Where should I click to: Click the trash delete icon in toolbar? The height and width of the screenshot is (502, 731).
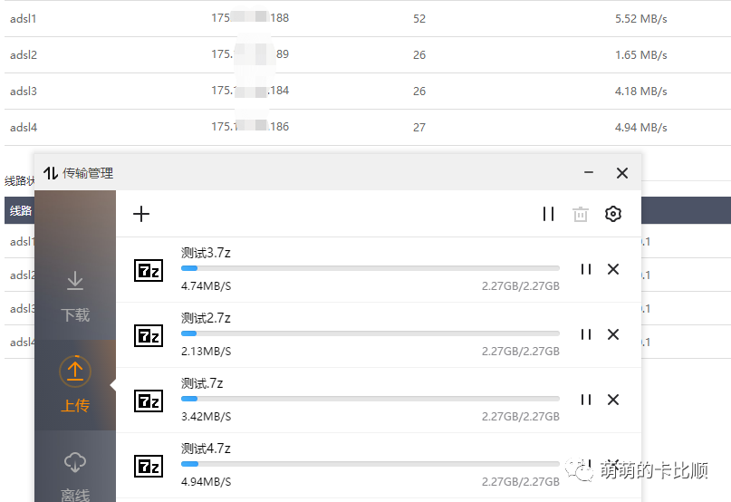581,214
